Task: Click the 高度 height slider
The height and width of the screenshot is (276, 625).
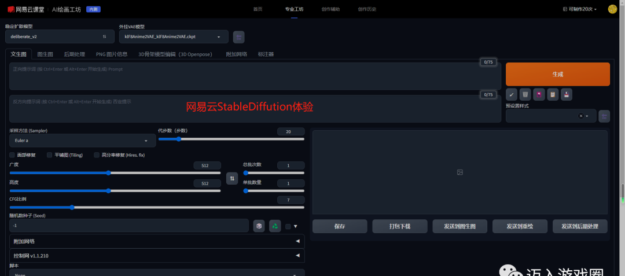Action: coord(115,191)
